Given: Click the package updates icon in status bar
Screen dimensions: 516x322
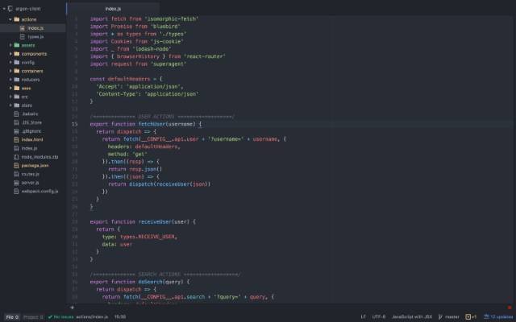Looking at the screenshot, I should click(x=486, y=316).
